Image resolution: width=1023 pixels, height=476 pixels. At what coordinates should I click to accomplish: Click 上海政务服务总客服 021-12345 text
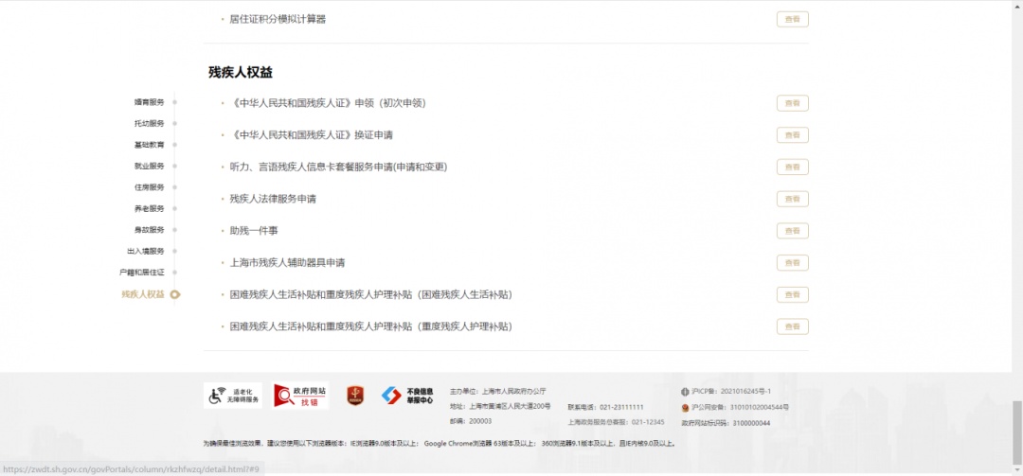tap(616, 422)
